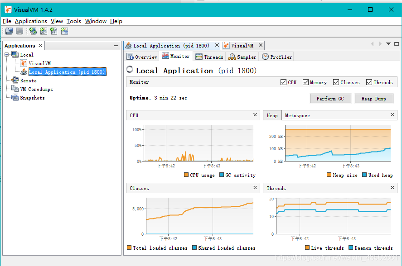Uncheck the Memory monitor checkbox
The image size is (402, 266).
pos(305,82)
